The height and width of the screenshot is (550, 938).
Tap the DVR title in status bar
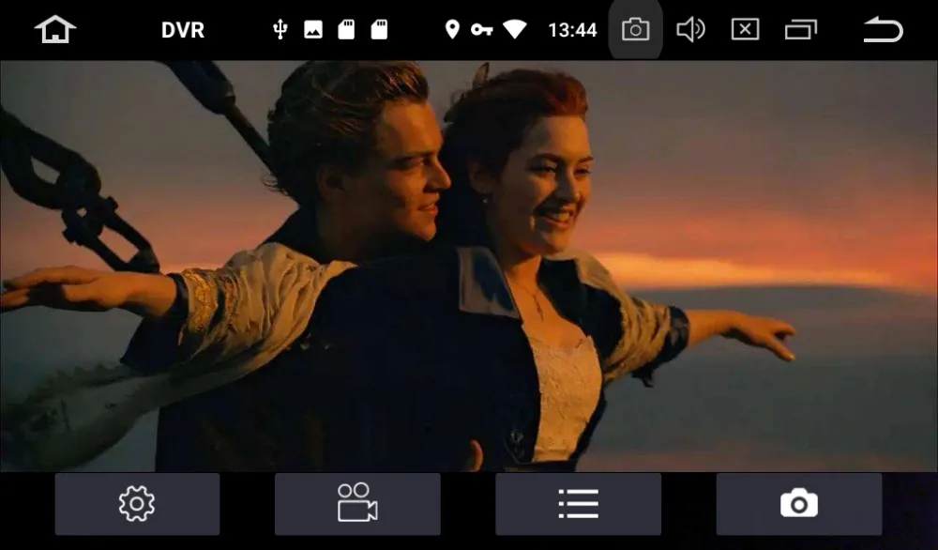[184, 29]
